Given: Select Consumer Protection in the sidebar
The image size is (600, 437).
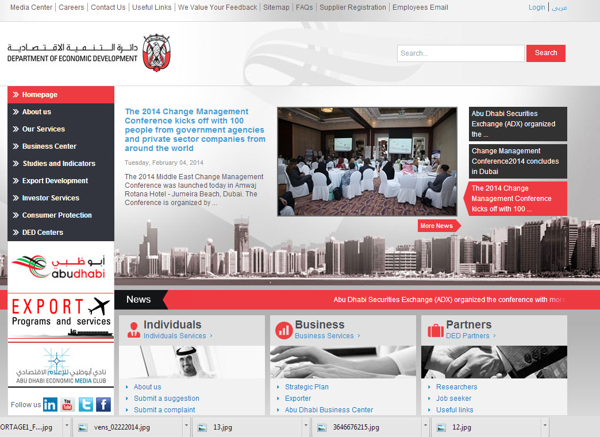Looking at the screenshot, I should (x=57, y=215).
